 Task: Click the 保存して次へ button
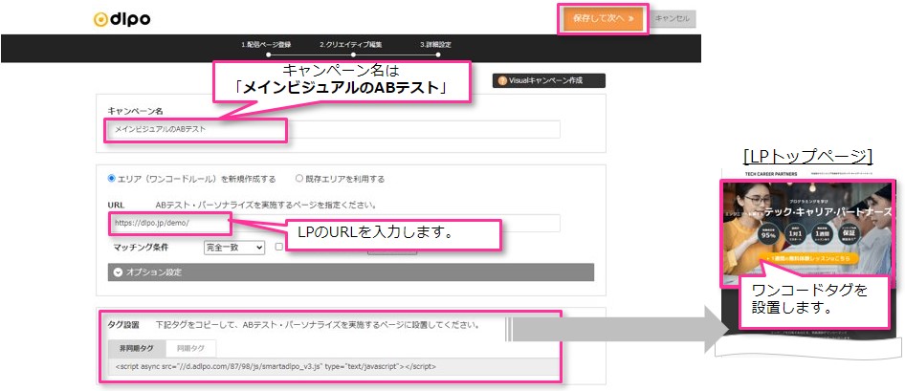[603, 18]
